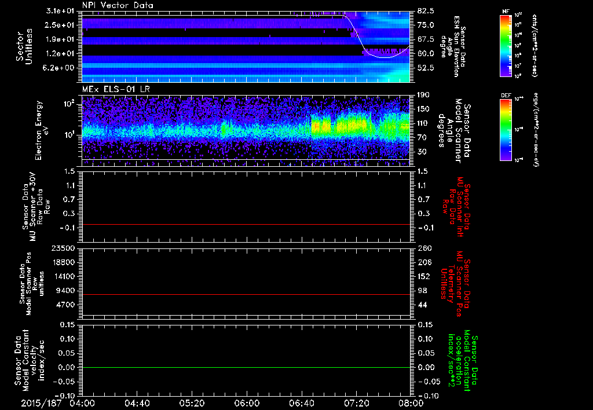The width and height of the screenshot is (593, 410).
Task: Select the 2015/187 date label
Action: pos(42,402)
